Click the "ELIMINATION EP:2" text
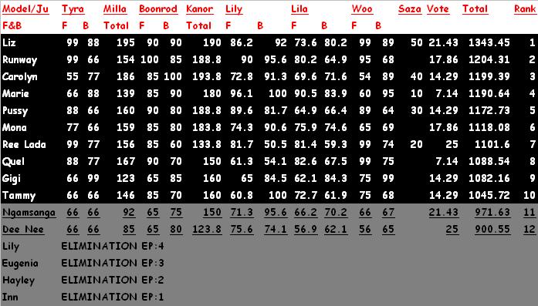 click(113, 280)
